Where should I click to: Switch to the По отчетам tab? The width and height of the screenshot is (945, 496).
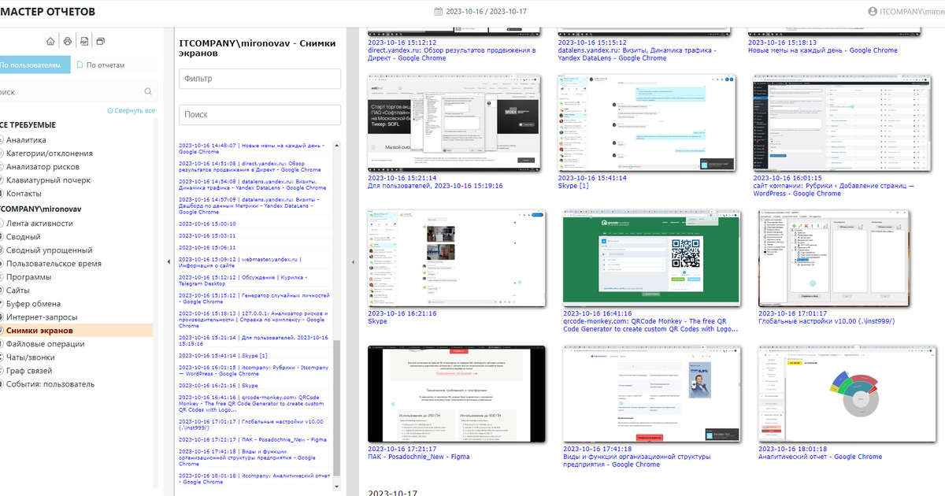pyautogui.click(x=101, y=65)
